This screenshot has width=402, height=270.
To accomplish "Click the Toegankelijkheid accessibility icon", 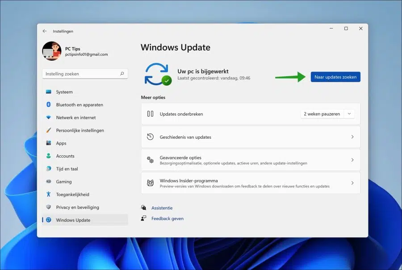I will point(48,194).
